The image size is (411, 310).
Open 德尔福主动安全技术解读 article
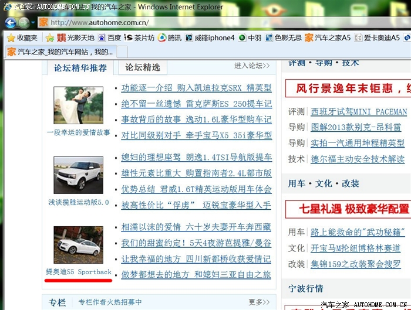click(358, 159)
